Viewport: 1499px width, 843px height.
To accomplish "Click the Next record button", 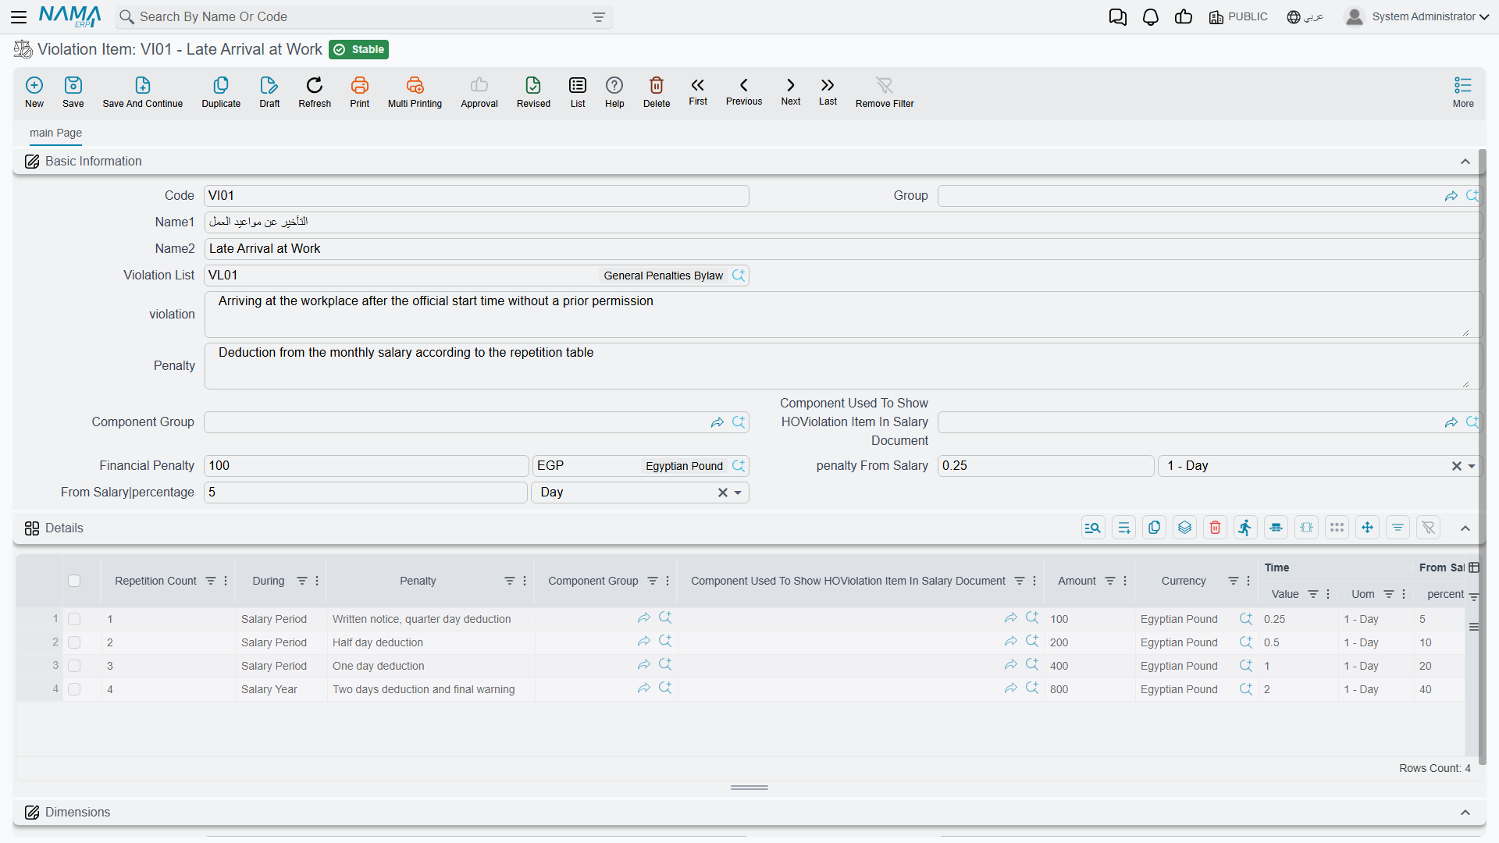I will click(x=791, y=91).
